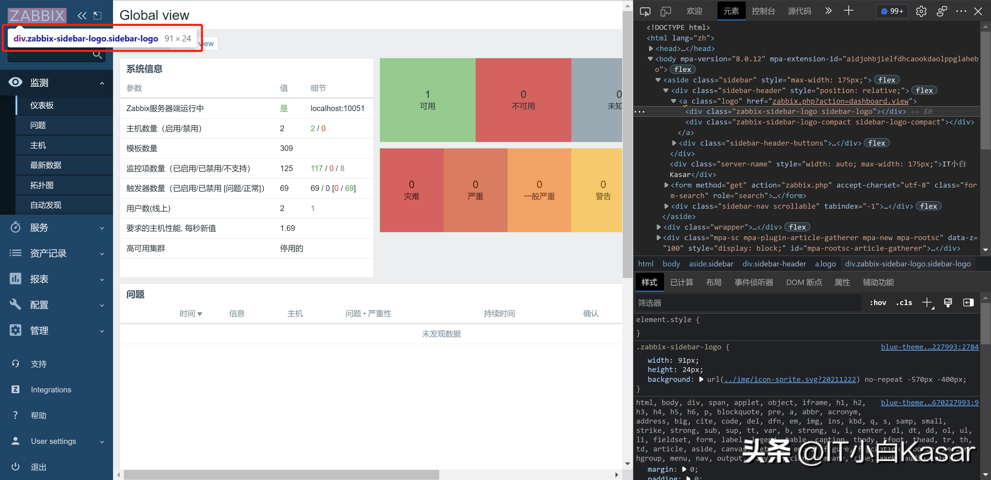Screen dimensions: 991x480
Task: Open the 99+ issues badge
Action: click(x=892, y=11)
